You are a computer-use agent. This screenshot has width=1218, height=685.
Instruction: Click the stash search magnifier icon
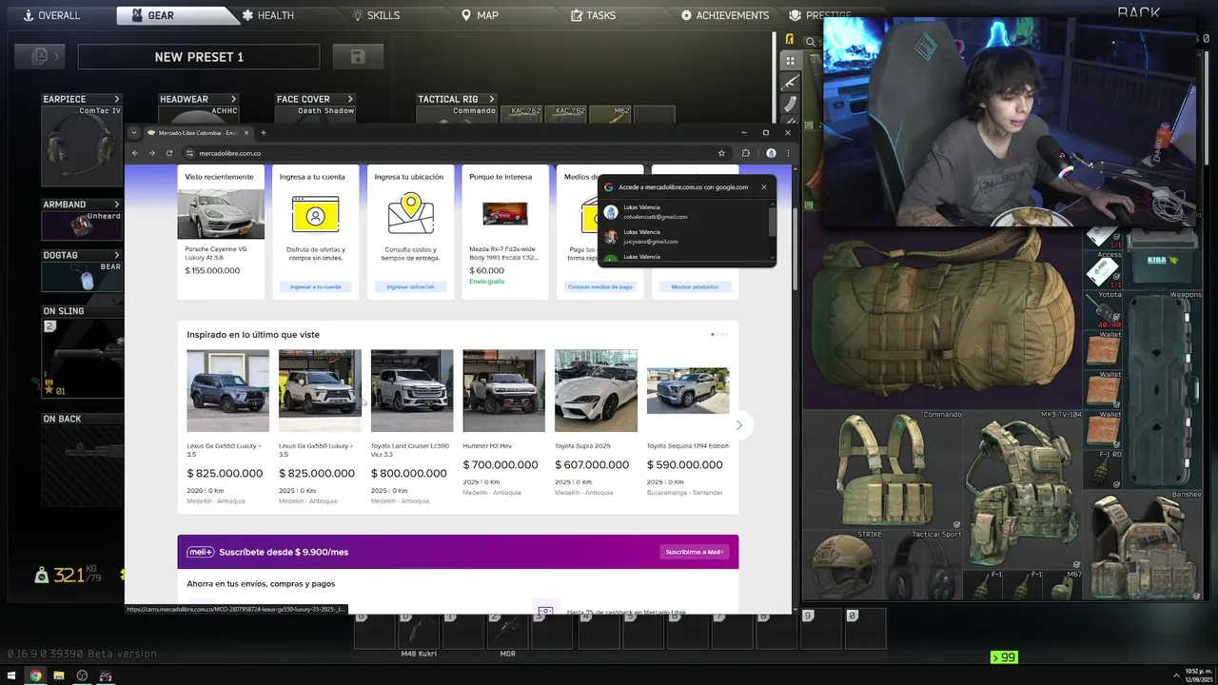click(811, 42)
